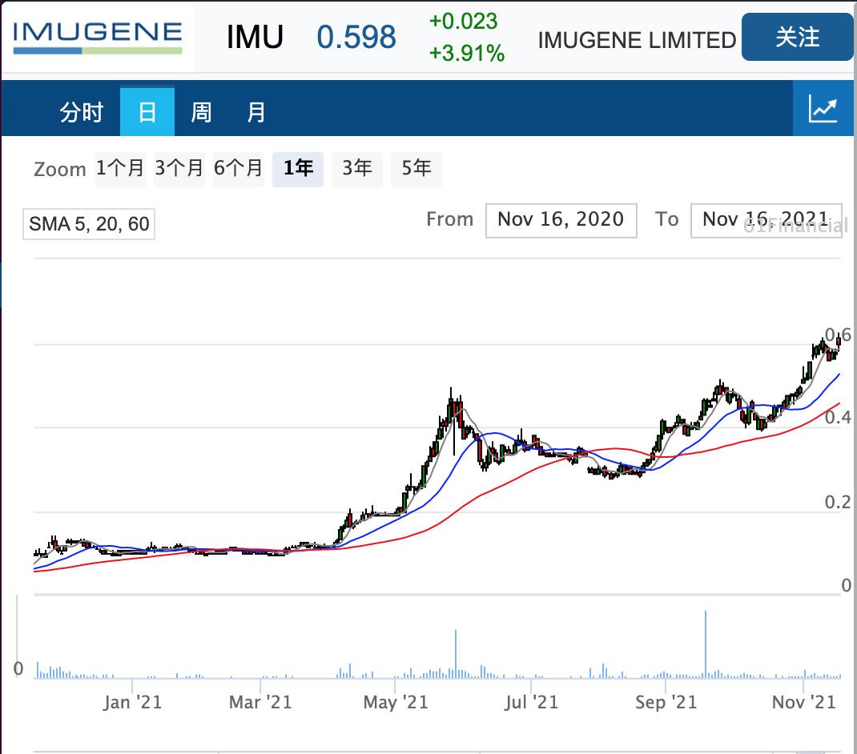This screenshot has width=857, height=754.
Task: Click the +0.023 price change value
Action: point(464,22)
